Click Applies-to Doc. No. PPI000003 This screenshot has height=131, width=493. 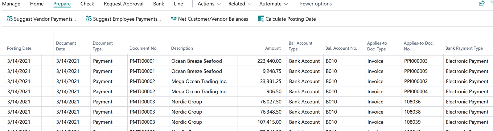point(416,61)
